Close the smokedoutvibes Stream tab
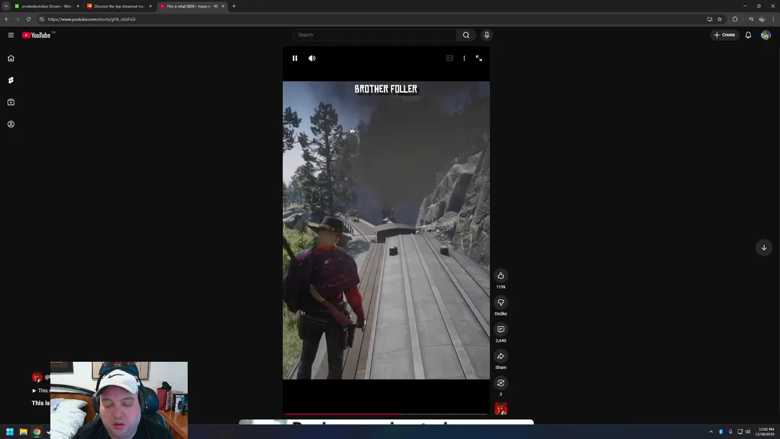Image resolution: width=780 pixels, height=439 pixels. point(78,6)
